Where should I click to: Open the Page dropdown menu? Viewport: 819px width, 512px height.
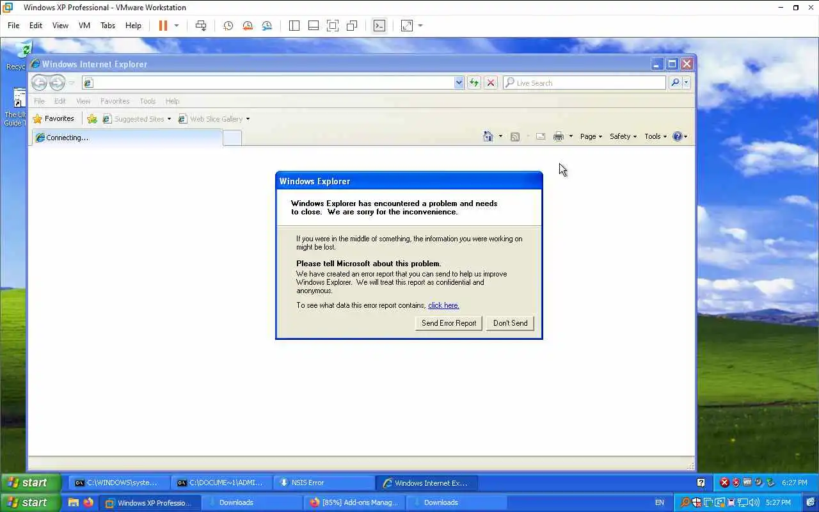point(591,136)
